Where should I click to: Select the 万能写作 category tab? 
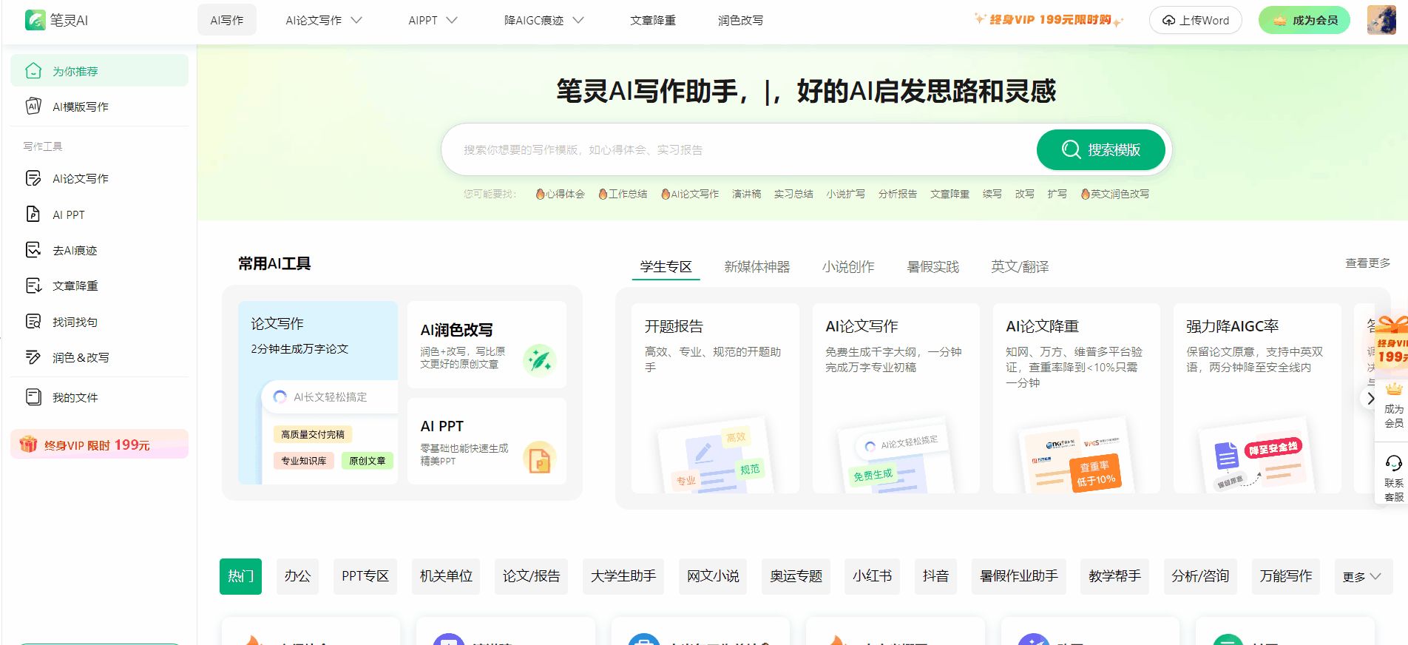tap(1286, 576)
